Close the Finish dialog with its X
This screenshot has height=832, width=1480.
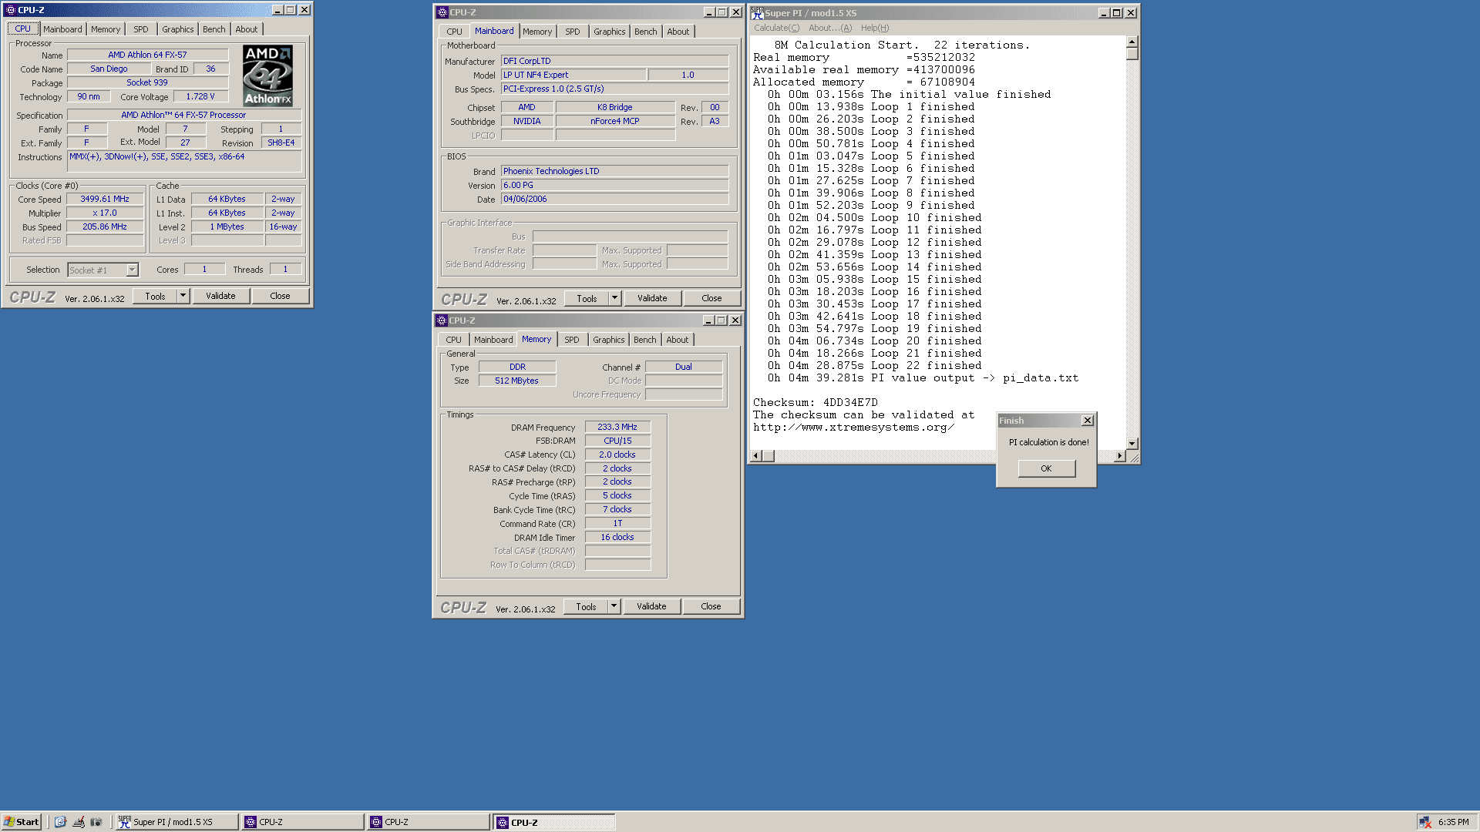click(x=1088, y=421)
